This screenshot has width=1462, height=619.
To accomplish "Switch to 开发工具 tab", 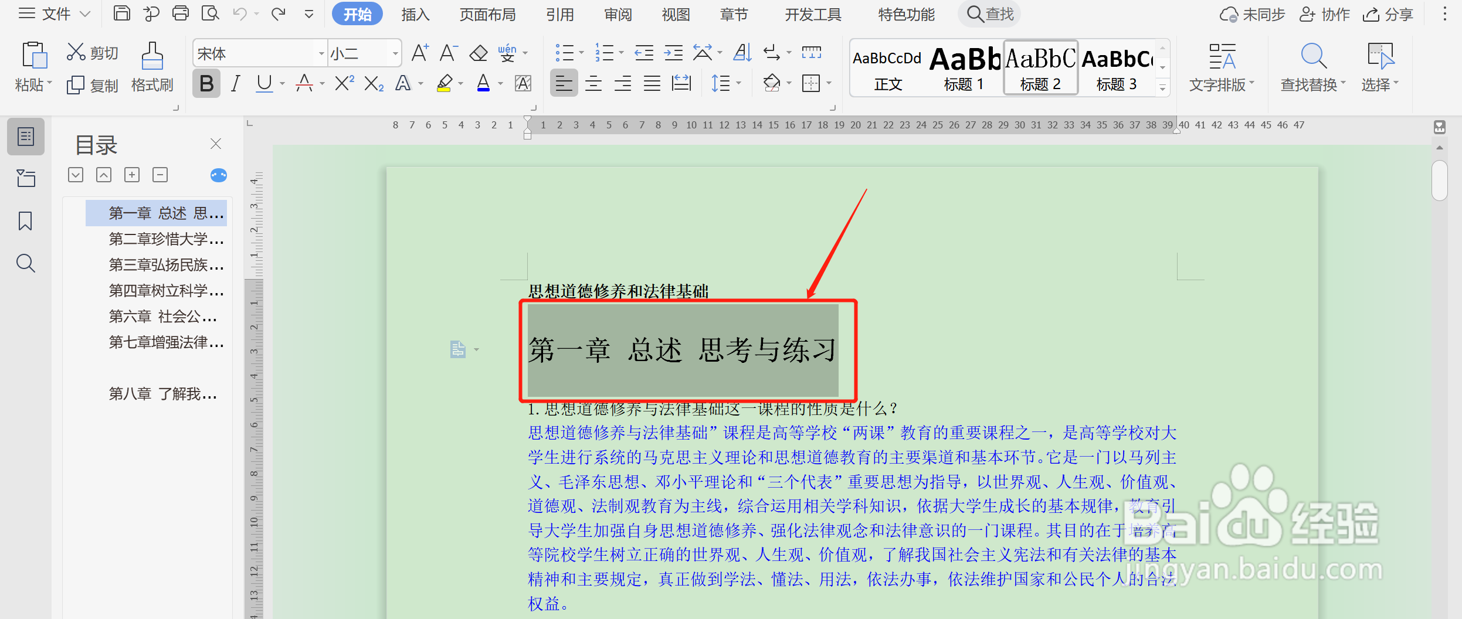I will click(813, 14).
